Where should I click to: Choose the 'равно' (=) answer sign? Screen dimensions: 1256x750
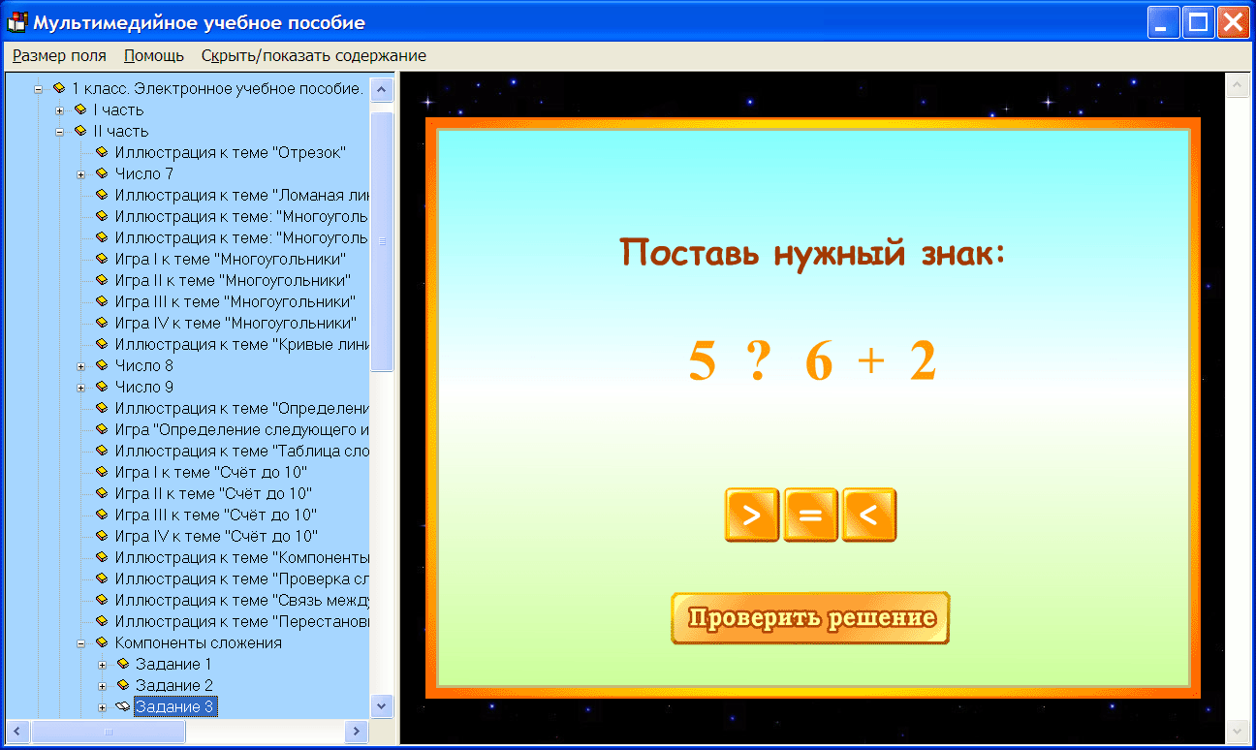pos(810,515)
